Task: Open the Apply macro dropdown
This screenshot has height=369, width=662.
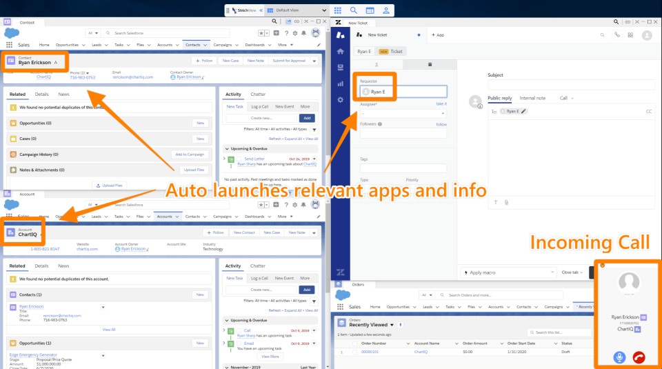Action: click(x=508, y=272)
